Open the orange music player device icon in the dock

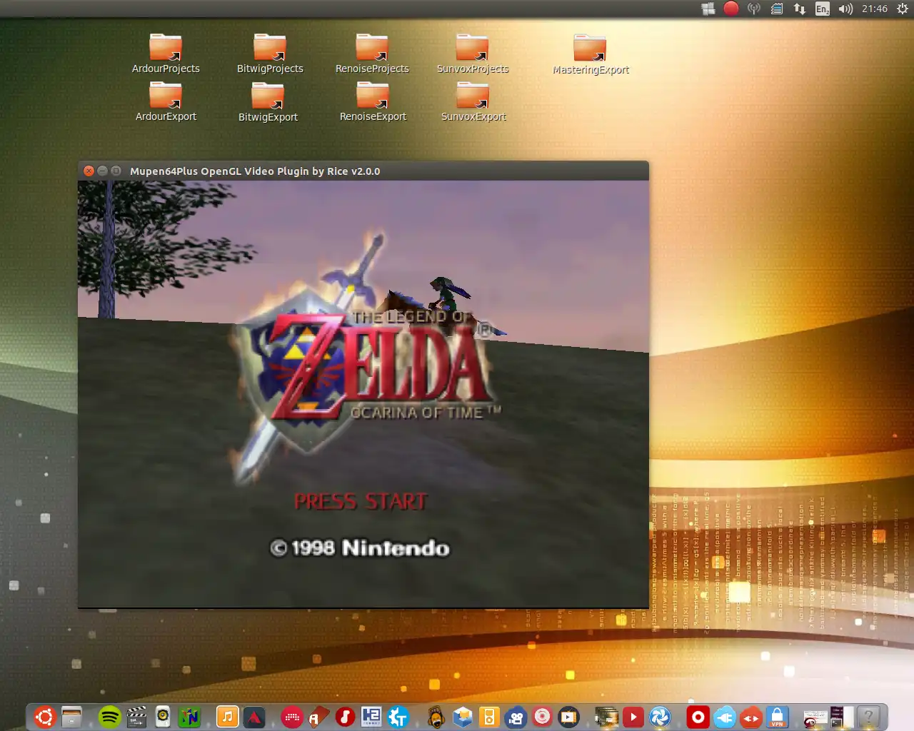(x=489, y=716)
